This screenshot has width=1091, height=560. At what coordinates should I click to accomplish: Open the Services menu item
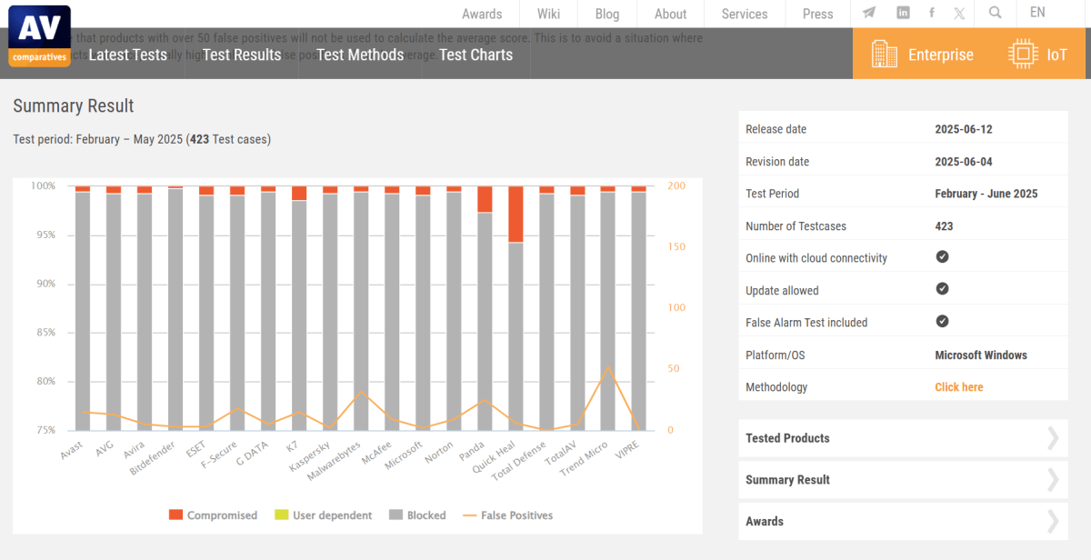point(745,14)
